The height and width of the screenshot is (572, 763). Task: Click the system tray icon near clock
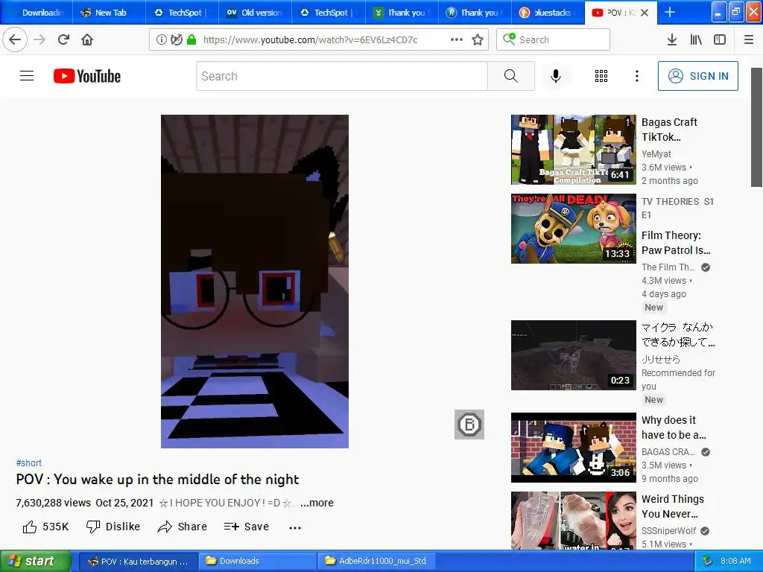pyautogui.click(x=708, y=562)
